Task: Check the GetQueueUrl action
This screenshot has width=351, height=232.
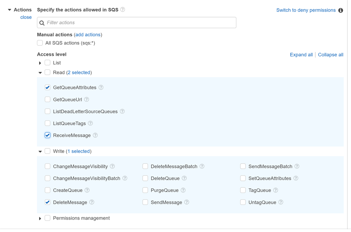Action: (x=47, y=99)
